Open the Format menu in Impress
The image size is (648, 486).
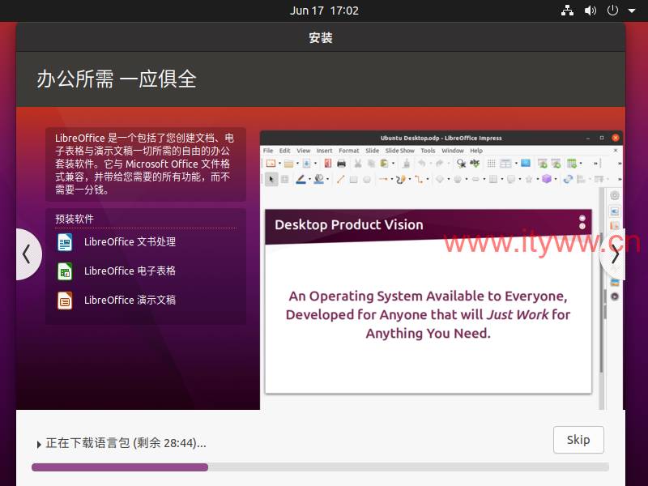(x=349, y=151)
